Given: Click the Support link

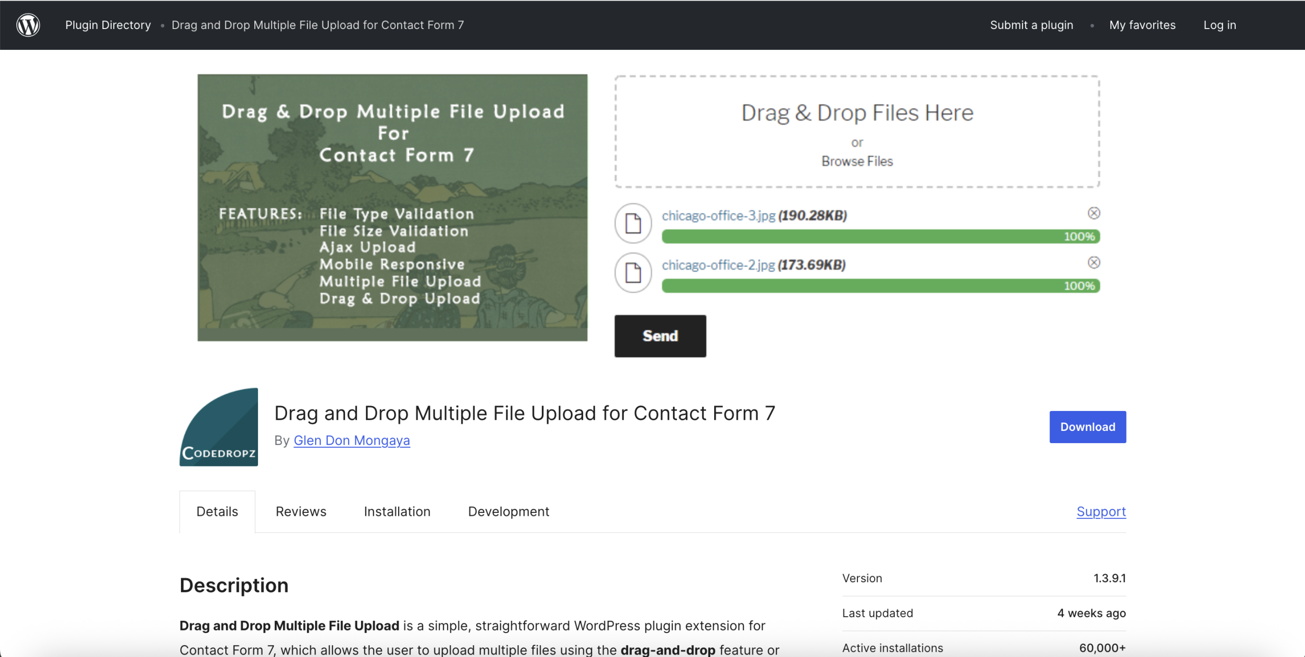Looking at the screenshot, I should pyautogui.click(x=1101, y=511).
